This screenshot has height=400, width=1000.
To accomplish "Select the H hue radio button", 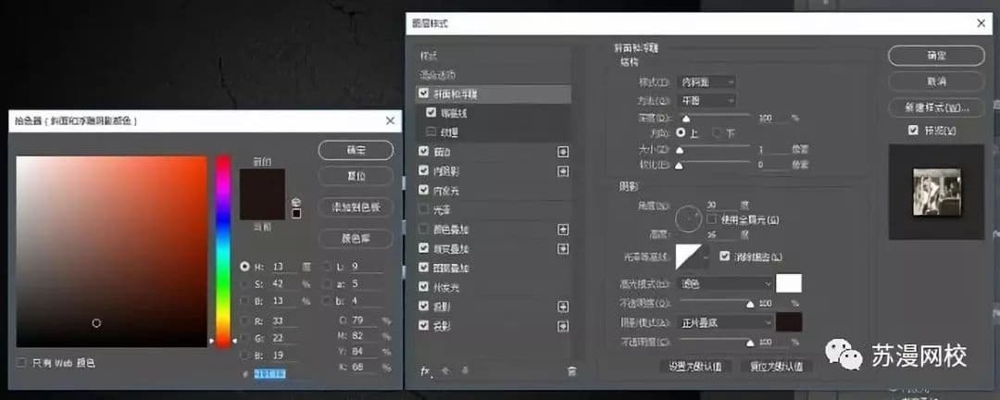I will click(244, 266).
